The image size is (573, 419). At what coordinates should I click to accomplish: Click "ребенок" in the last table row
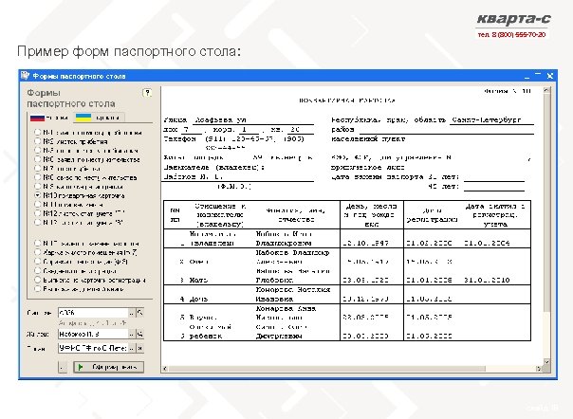[205, 337]
